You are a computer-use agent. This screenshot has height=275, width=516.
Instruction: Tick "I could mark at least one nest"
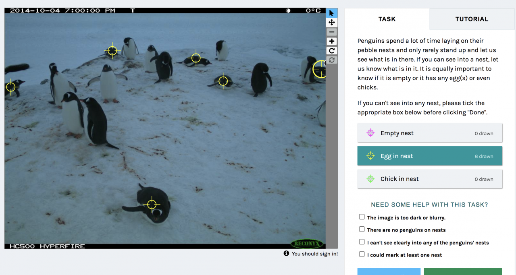(362, 254)
